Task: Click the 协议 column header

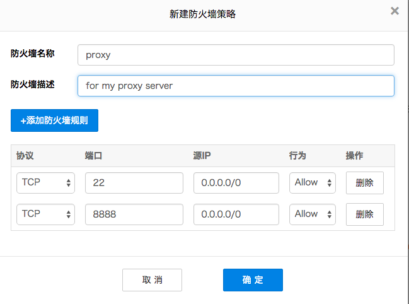Action: (x=25, y=156)
